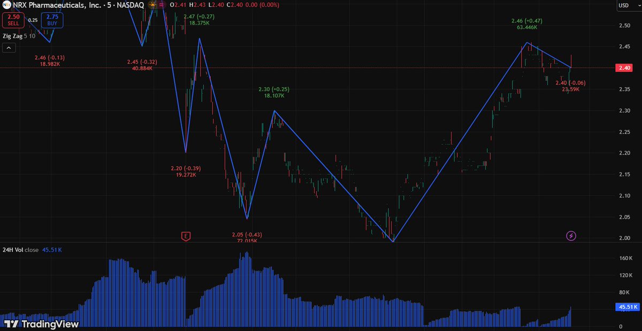The width and height of the screenshot is (642, 331).
Task: Click the 63.446K volume text under 2.46 (+0.47)
Action: (x=527, y=27)
